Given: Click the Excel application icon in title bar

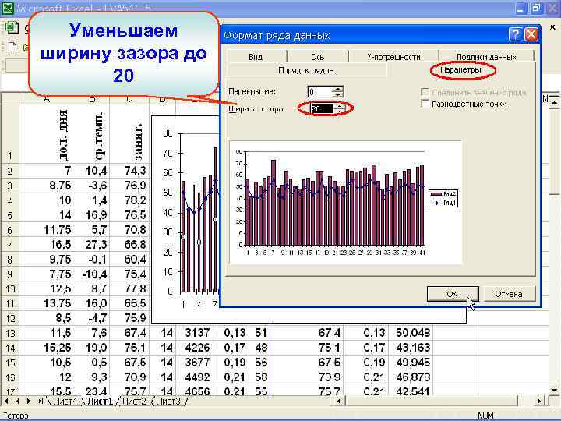Looking at the screenshot, I should [7, 8].
